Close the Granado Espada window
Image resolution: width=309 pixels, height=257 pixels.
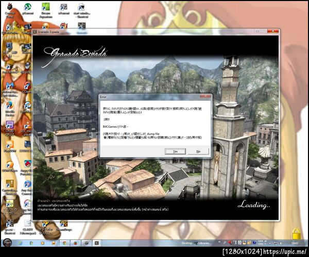273,31
